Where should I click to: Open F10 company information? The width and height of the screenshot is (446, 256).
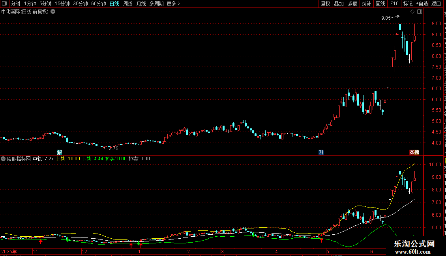(x=394, y=4)
